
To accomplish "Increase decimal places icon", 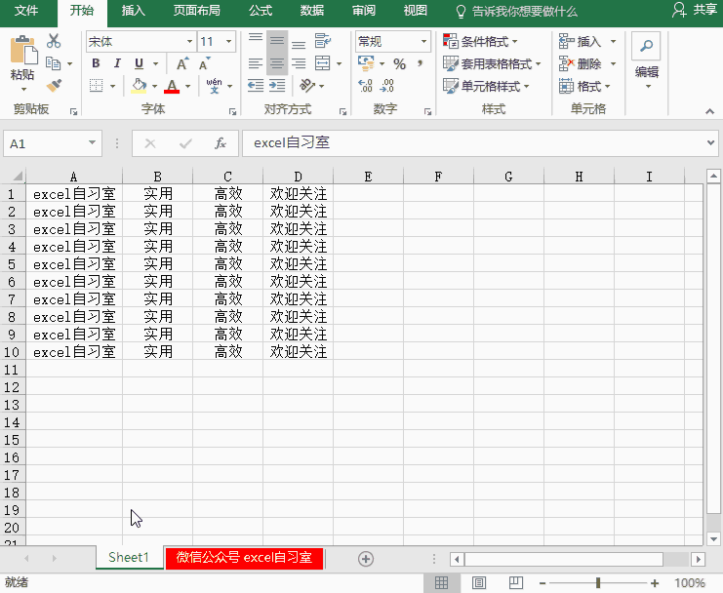I will pos(365,86).
